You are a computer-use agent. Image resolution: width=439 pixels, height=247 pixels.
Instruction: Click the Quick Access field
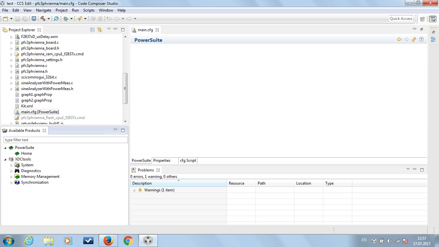click(401, 19)
